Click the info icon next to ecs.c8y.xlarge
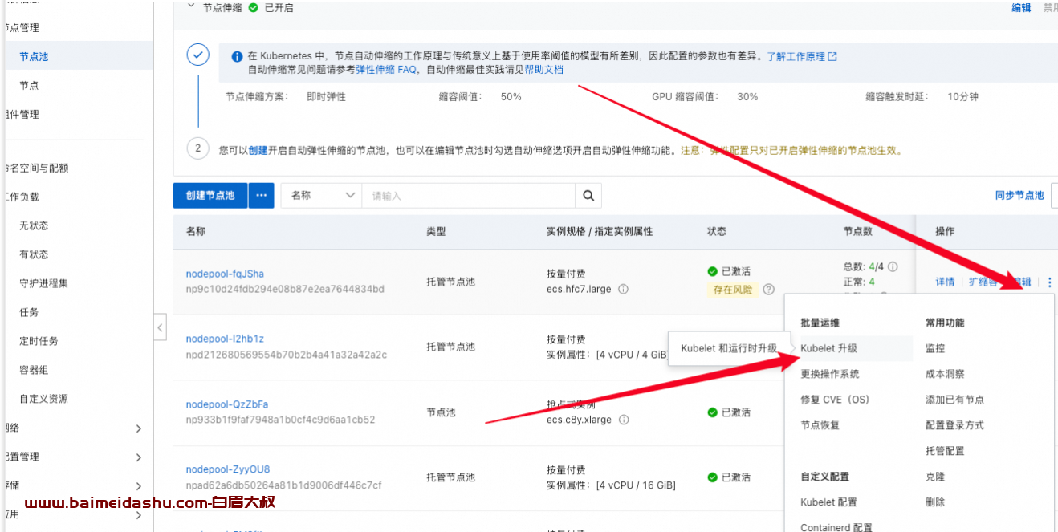This screenshot has height=532, width=1058. click(624, 420)
